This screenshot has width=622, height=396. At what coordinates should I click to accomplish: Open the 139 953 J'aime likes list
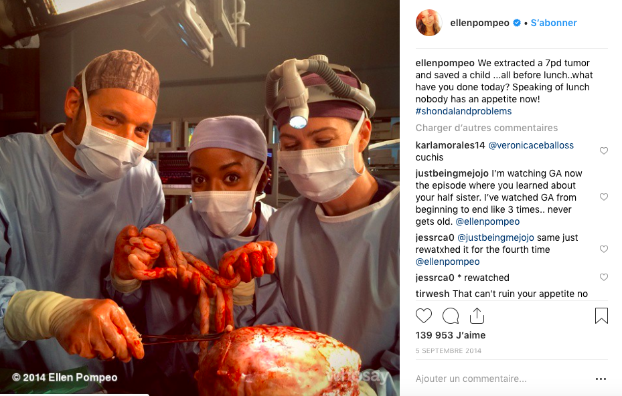pos(450,335)
